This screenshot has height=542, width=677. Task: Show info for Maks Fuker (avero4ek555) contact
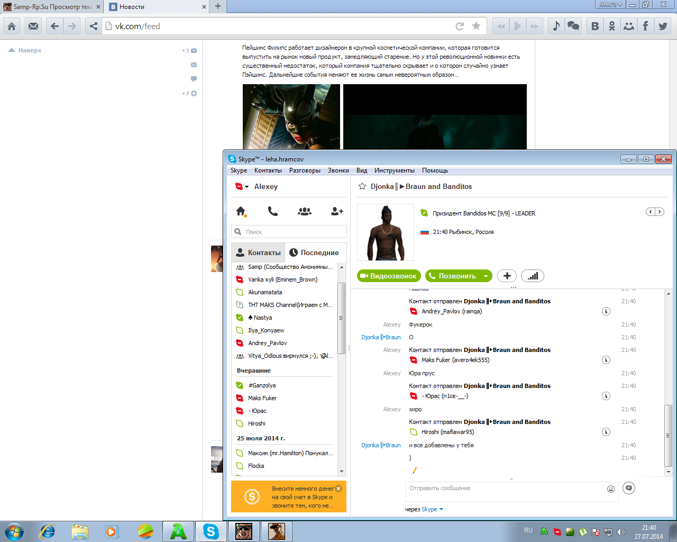pyautogui.click(x=606, y=360)
